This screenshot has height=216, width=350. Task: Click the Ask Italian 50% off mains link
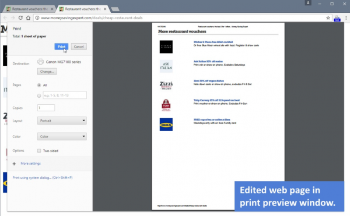click(208, 61)
